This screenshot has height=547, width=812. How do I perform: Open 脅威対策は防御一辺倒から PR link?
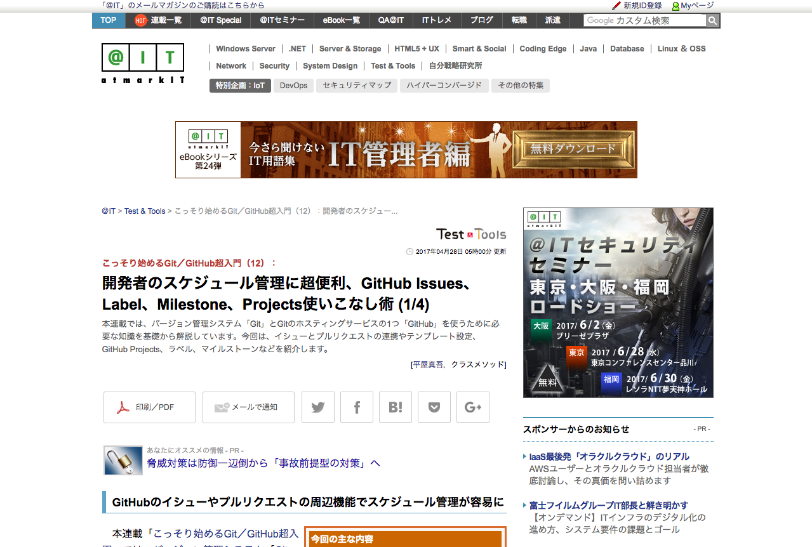pos(263,463)
